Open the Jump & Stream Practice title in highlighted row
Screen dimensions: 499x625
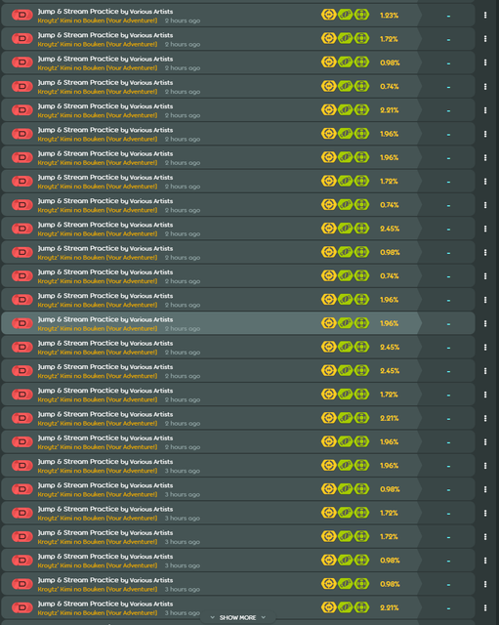point(105,319)
